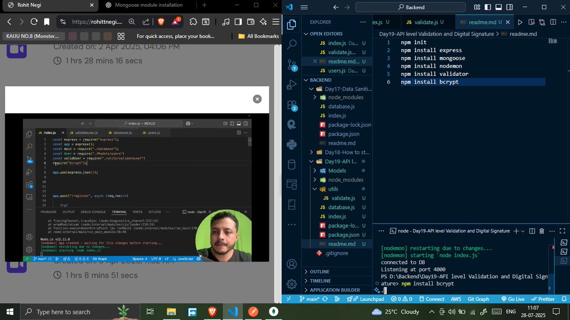
Task: Customize Layout icon in VS Code title bar
Action: point(477,7)
